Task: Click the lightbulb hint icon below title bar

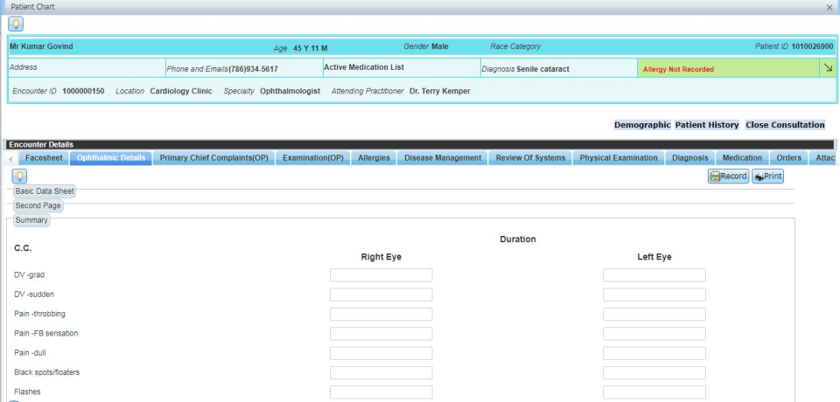Action: point(16,24)
